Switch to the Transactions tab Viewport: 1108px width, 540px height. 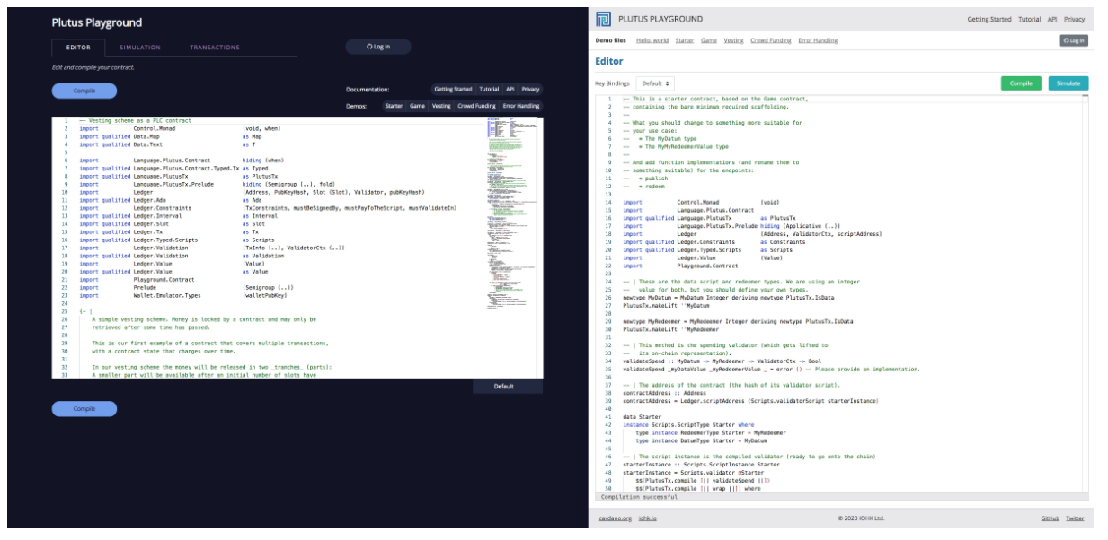click(x=214, y=47)
